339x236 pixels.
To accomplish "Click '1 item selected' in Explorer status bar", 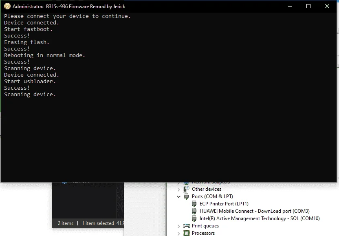I will pyautogui.click(x=98, y=223).
